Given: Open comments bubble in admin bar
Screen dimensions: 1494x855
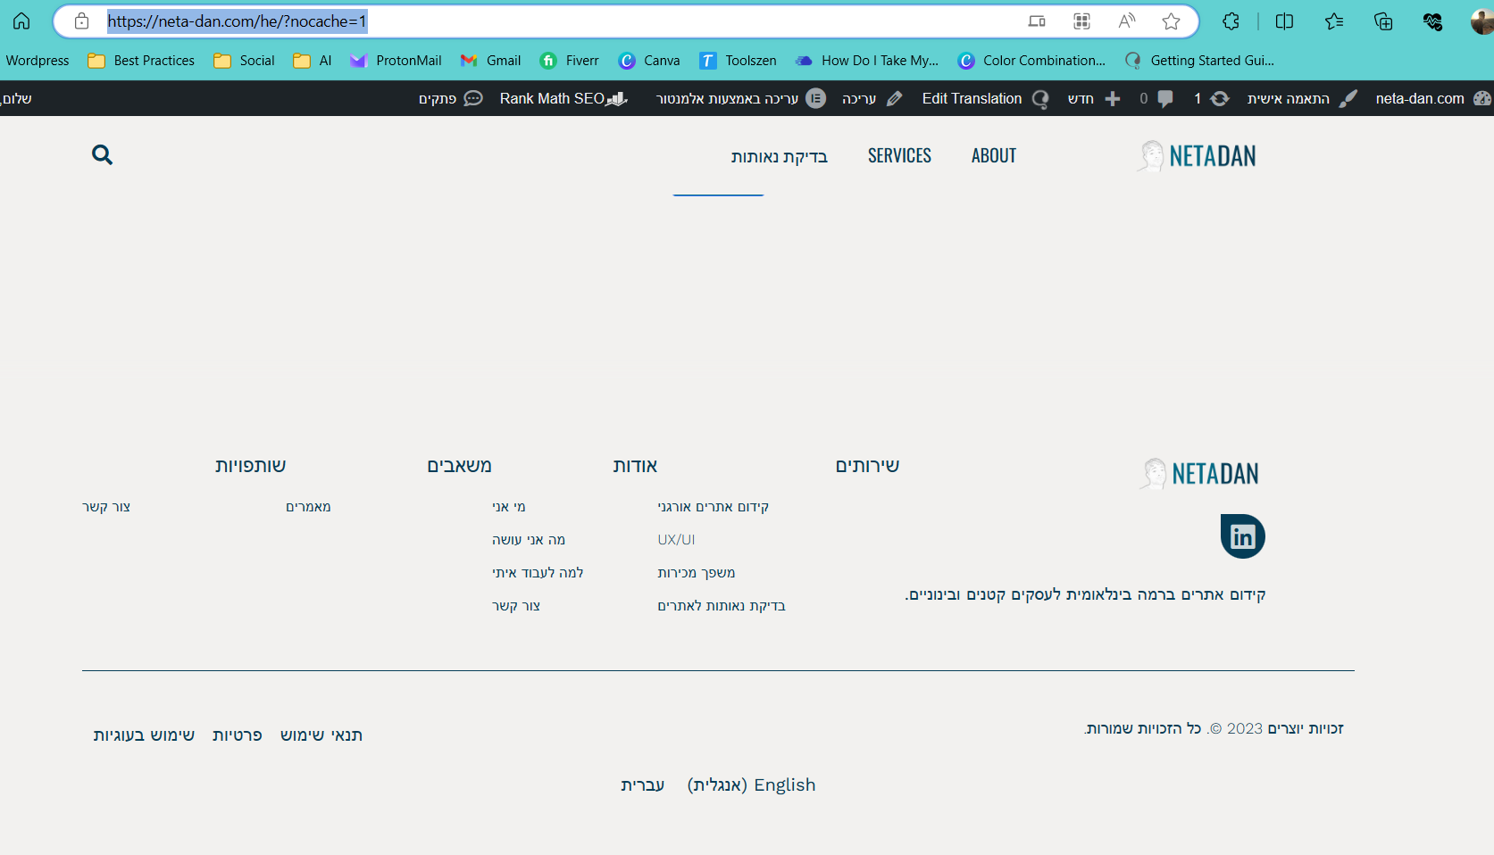Looking at the screenshot, I should coord(1156,98).
